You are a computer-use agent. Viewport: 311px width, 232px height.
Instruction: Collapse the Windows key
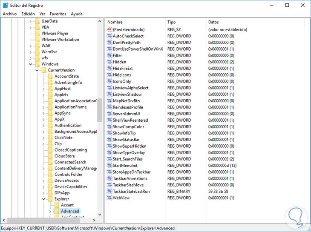(30, 64)
